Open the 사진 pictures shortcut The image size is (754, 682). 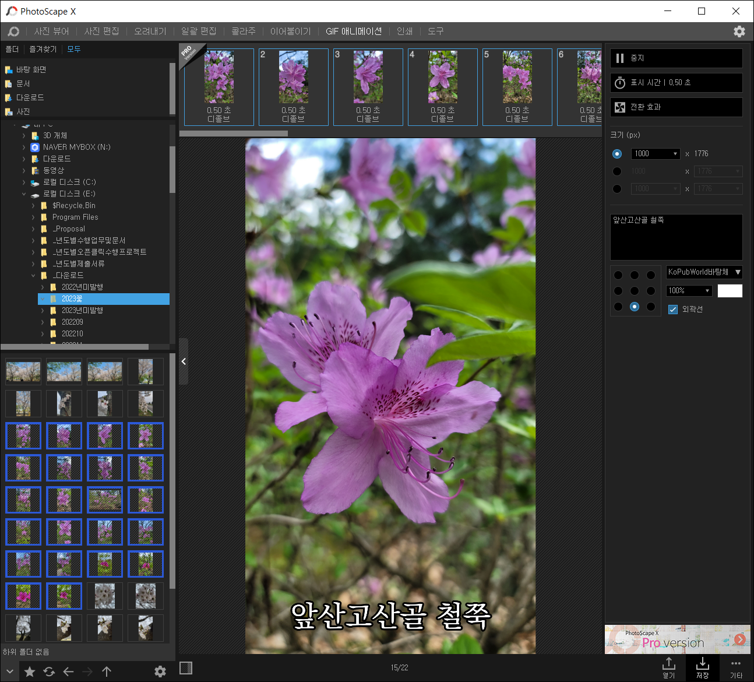pyautogui.click(x=17, y=111)
